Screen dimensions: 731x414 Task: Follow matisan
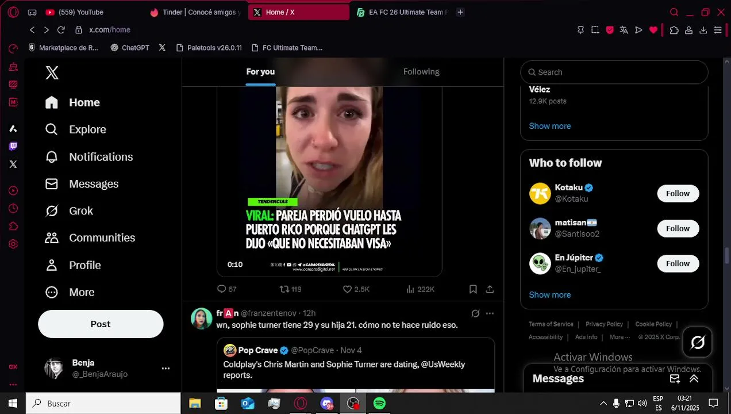point(678,229)
